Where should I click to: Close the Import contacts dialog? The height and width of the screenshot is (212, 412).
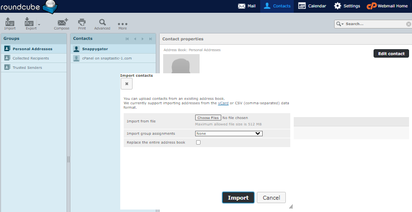[127, 84]
